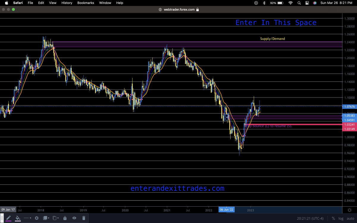
Task: Open Spotlight search in menu bar
Action: click(299, 3)
